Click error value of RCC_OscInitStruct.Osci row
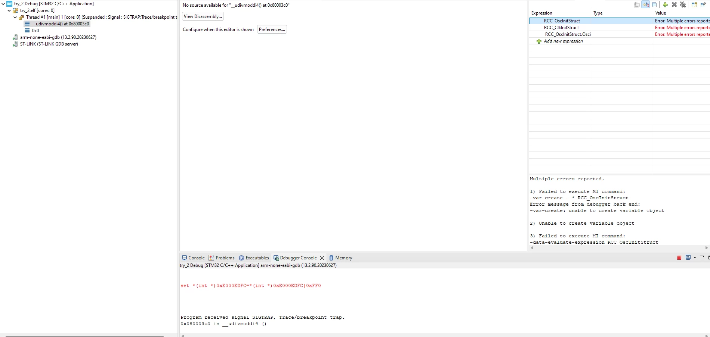The height and width of the screenshot is (337, 710). [x=682, y=34]
